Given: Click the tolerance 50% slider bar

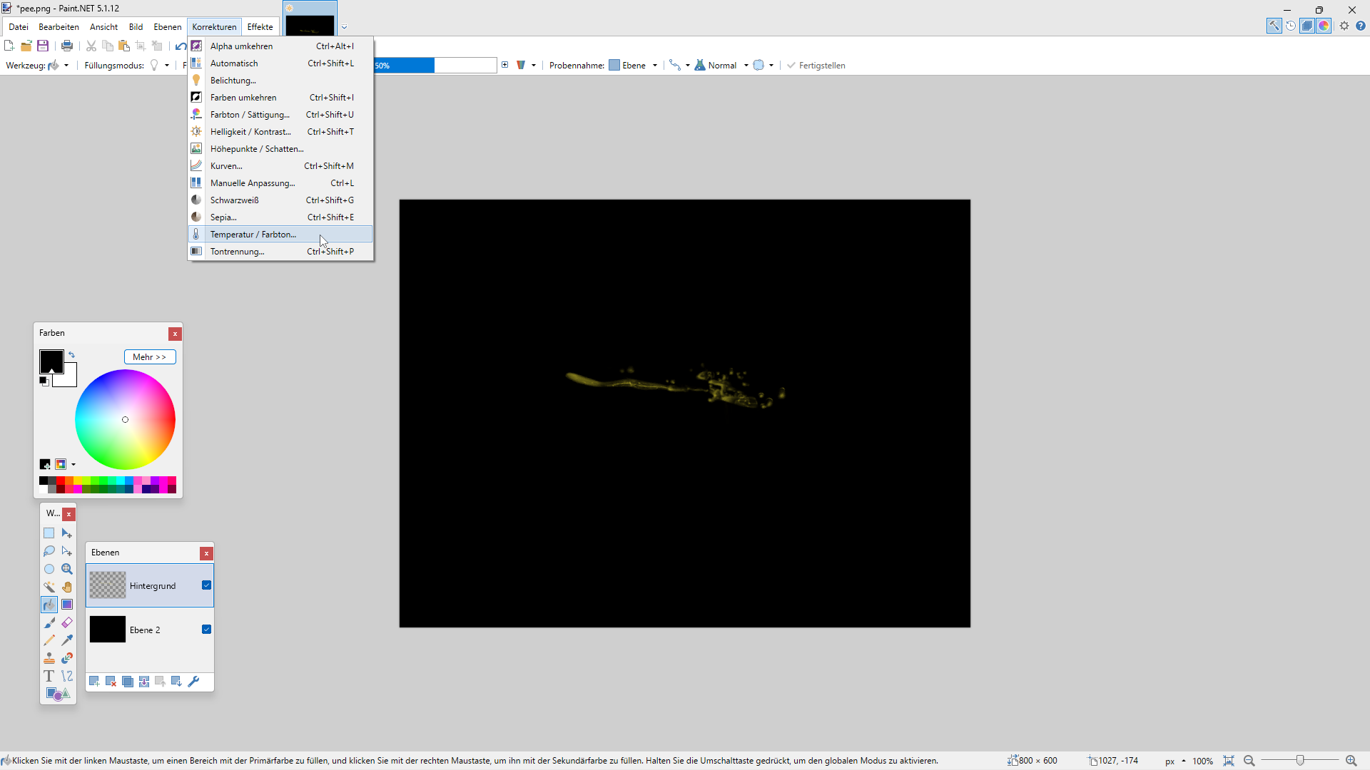Looking at the screenshot, I should coord(435,65).
